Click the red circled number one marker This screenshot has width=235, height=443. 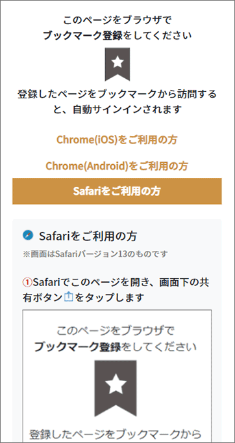27,281
